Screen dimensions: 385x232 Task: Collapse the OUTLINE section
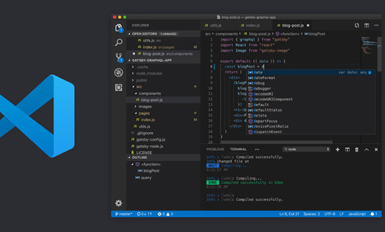[164, 158]
